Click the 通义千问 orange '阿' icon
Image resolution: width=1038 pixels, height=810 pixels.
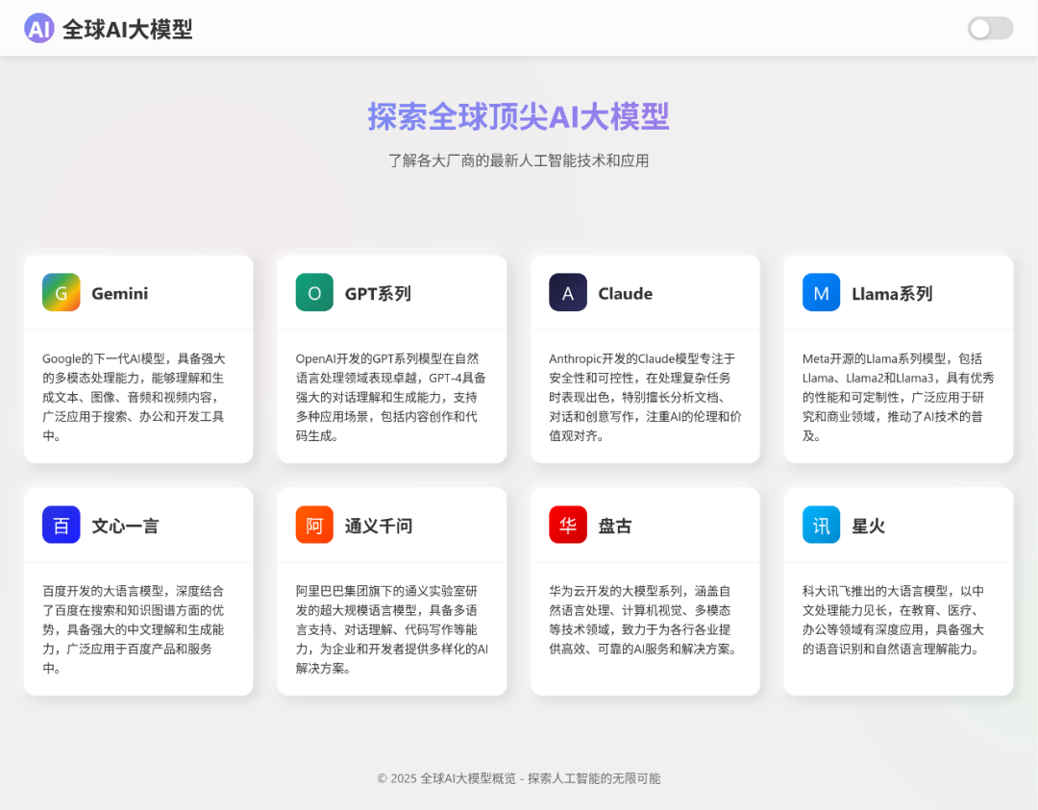313,525
